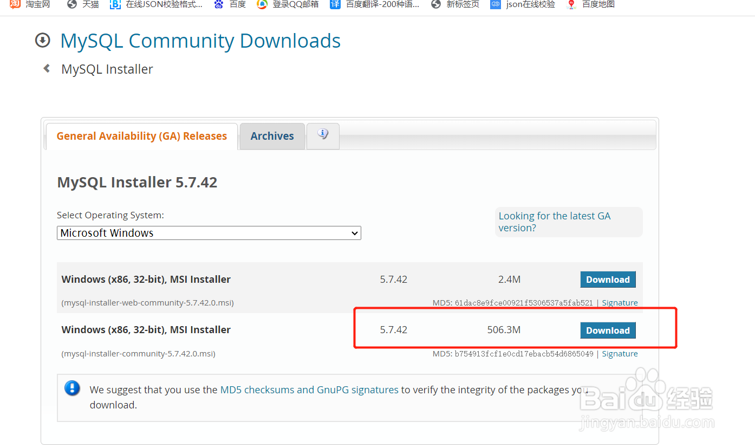755x448 pixels.
Task: Click the MySQL Community Downloads heading link
Action: click(200, 41)
